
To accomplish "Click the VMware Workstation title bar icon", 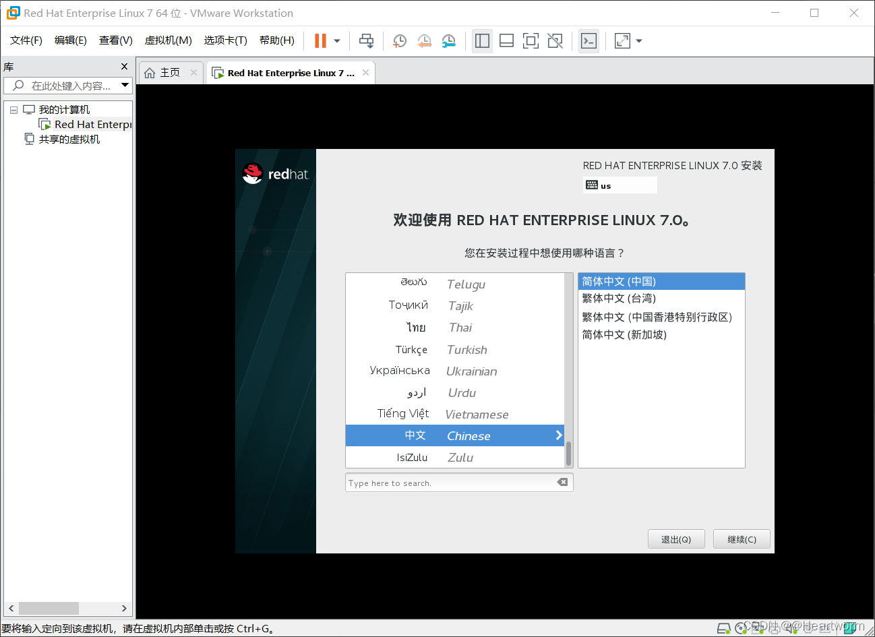I will pyautogui.click(x=13, y=13).
